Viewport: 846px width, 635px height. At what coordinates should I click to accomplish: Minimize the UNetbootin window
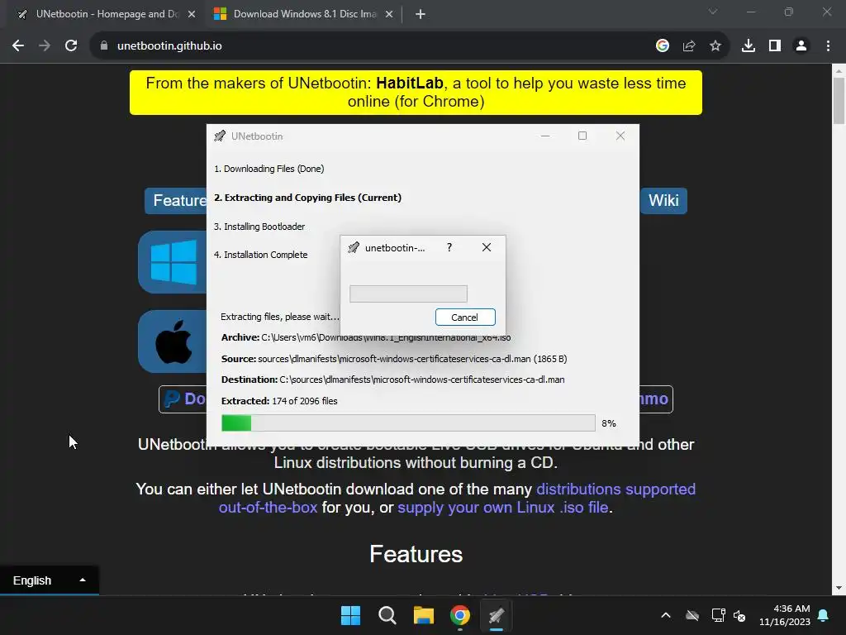point(545,136)
